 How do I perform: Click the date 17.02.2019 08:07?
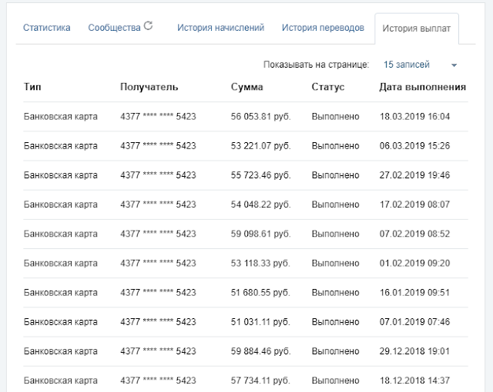414,204
